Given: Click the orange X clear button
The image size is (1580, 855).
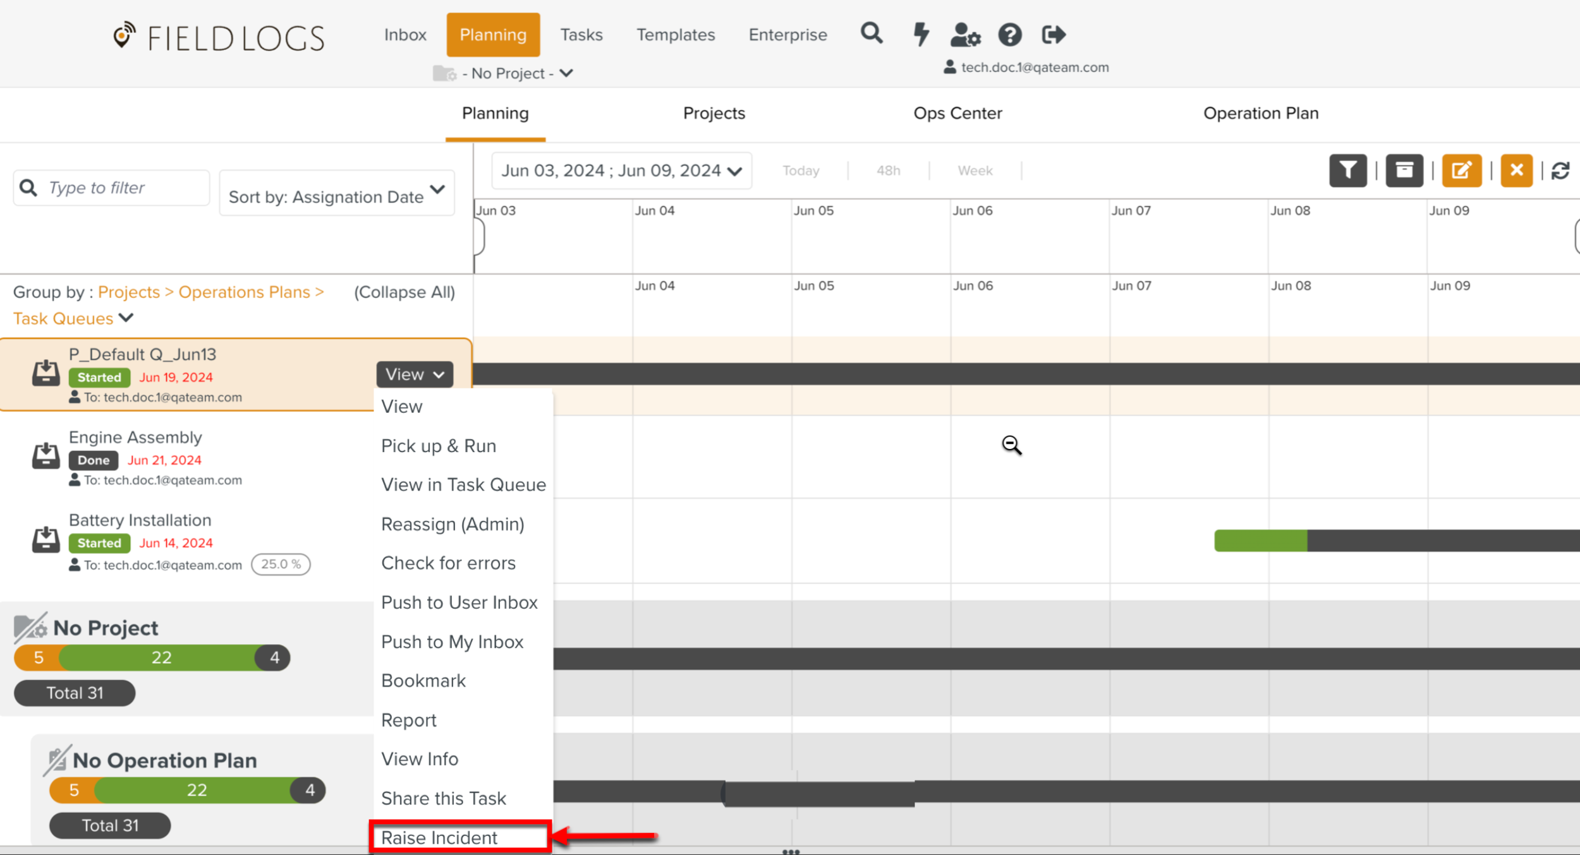Looking at the screenshot, I should coord(1516,170).
